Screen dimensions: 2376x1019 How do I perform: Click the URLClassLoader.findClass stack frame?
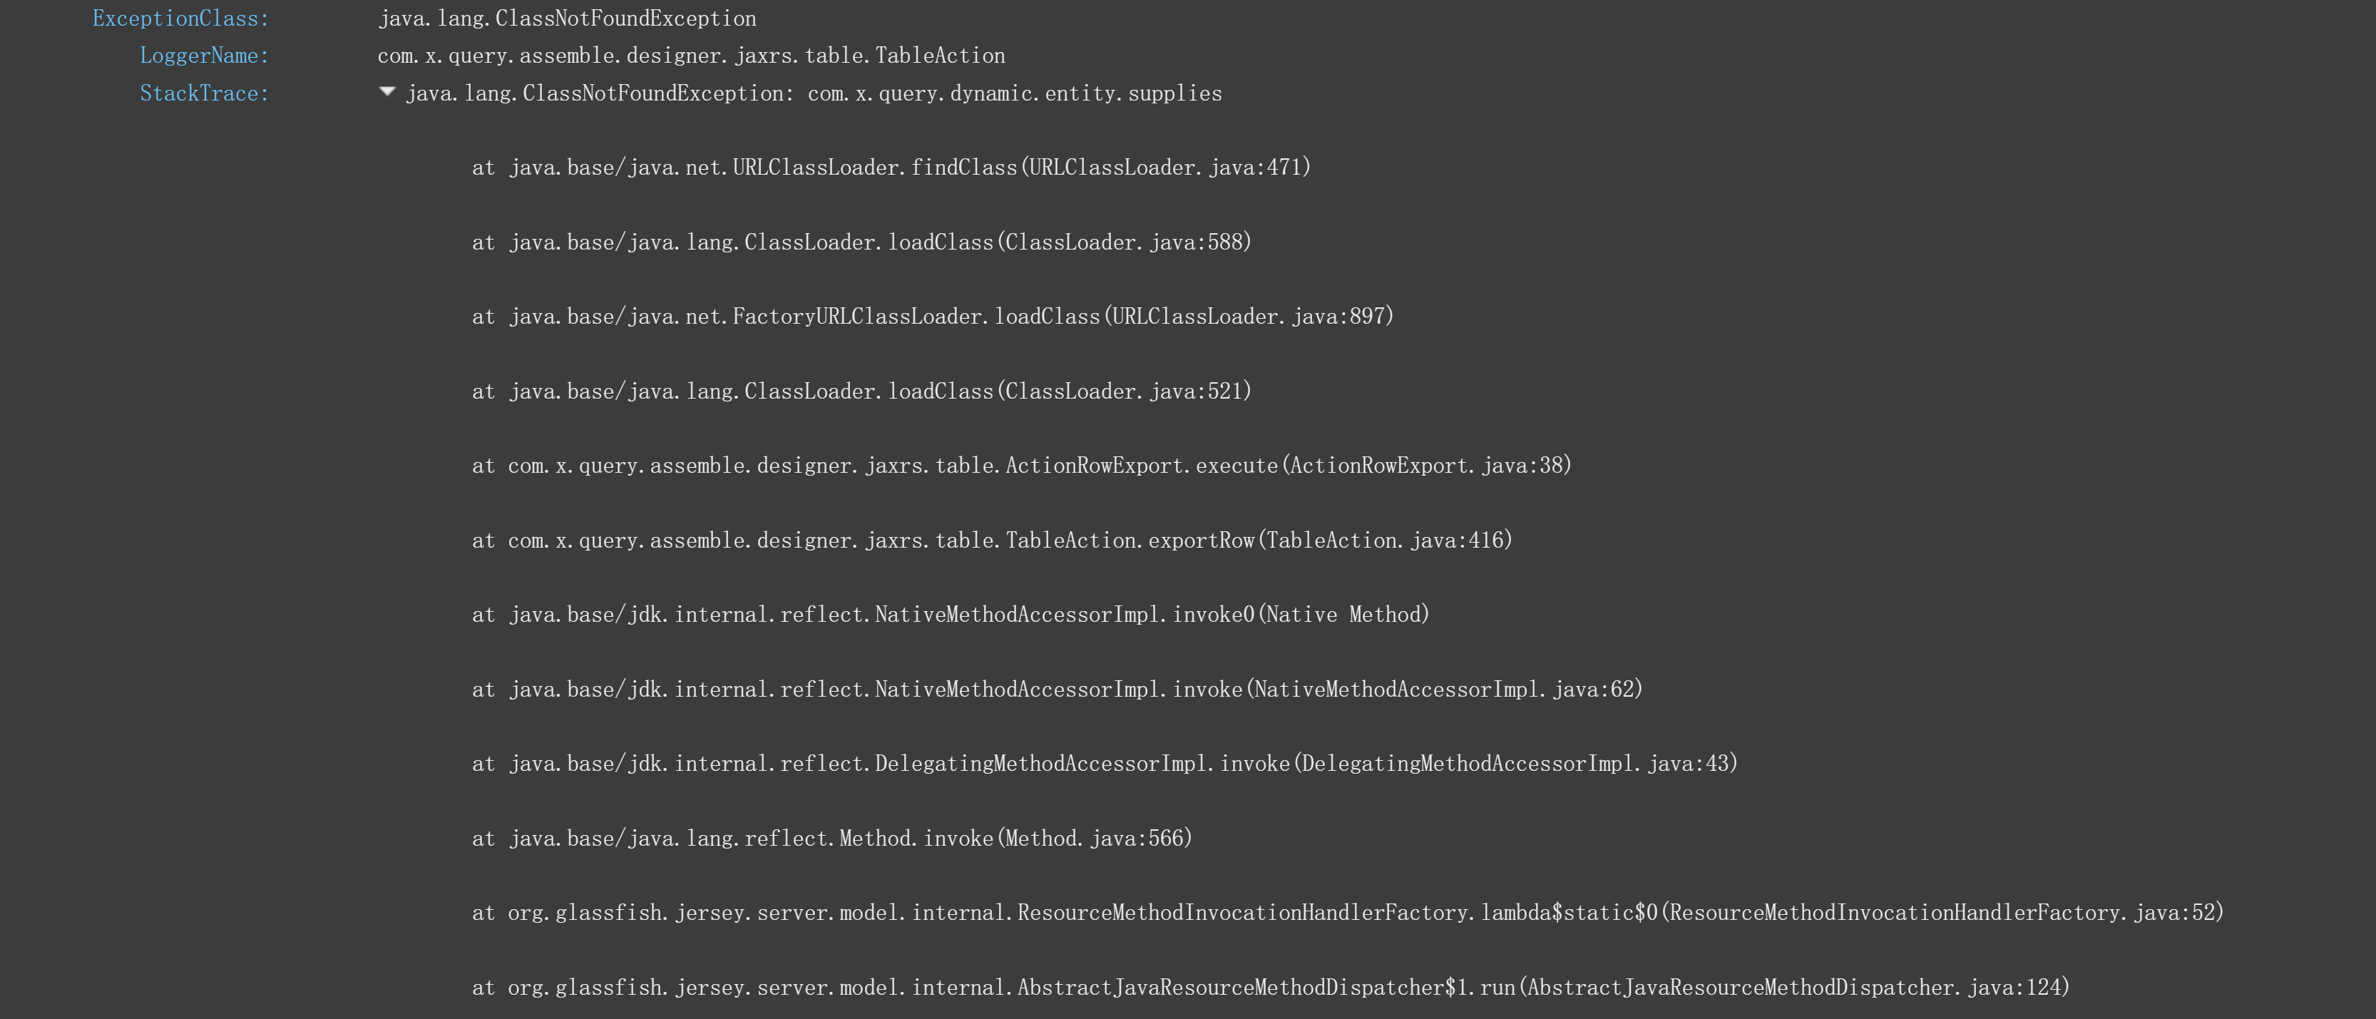pyautogui.click(x=891, y=168)
